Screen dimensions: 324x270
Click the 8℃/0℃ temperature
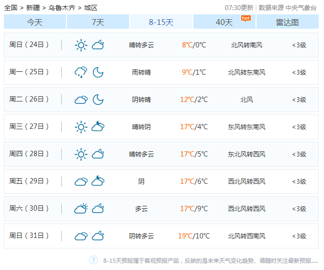coord(194,45)
